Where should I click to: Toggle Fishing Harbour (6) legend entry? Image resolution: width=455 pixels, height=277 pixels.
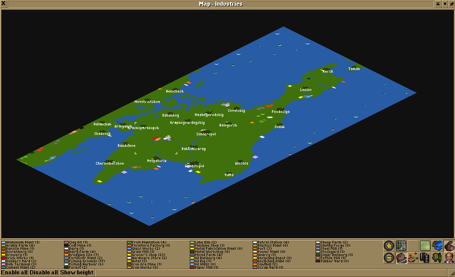pyautogui.click(x=84, y=264)
